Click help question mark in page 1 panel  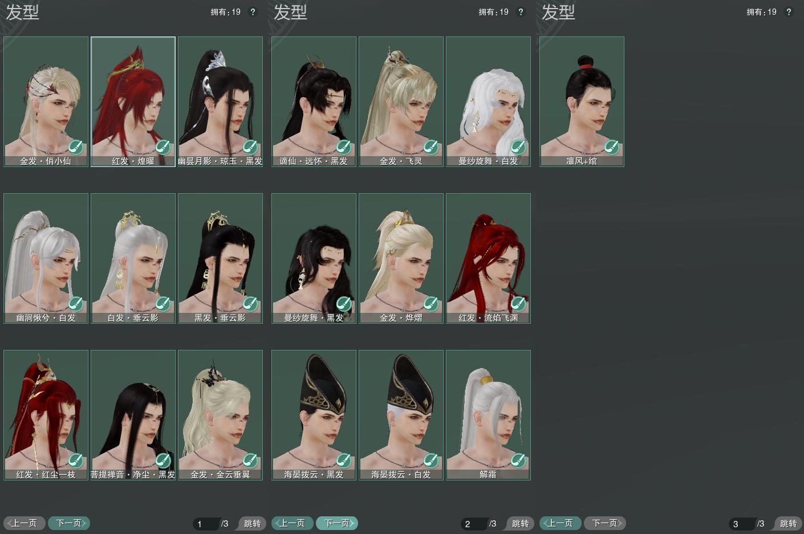click(x=253, y=12)
